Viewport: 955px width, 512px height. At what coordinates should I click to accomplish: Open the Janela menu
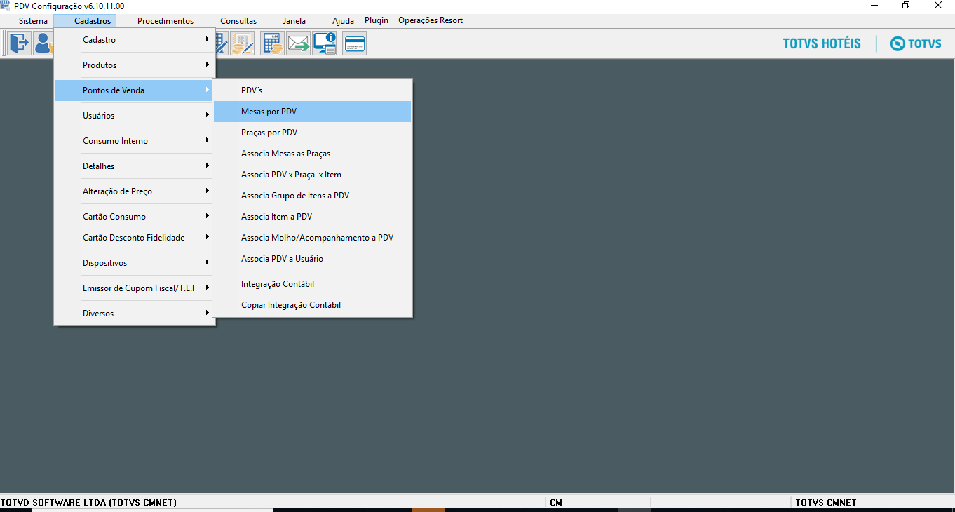pyautogui.click(x=294, y=21)
